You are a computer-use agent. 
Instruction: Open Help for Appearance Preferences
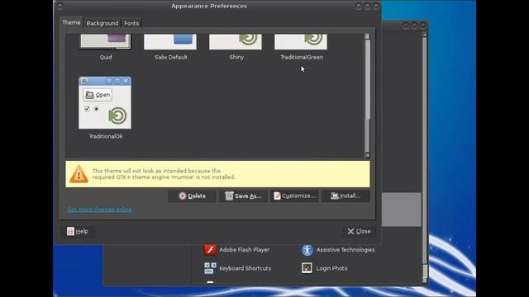tap(77, 231)
